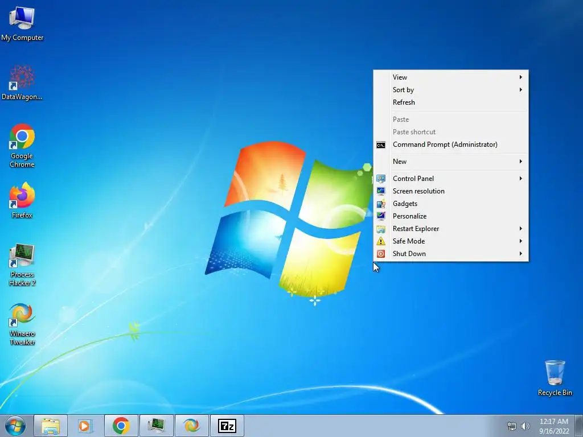This screenshot has height=437, width=583.
Task: Expand the Safe Mode submenu arrow
Action: [x=520, y=241]
